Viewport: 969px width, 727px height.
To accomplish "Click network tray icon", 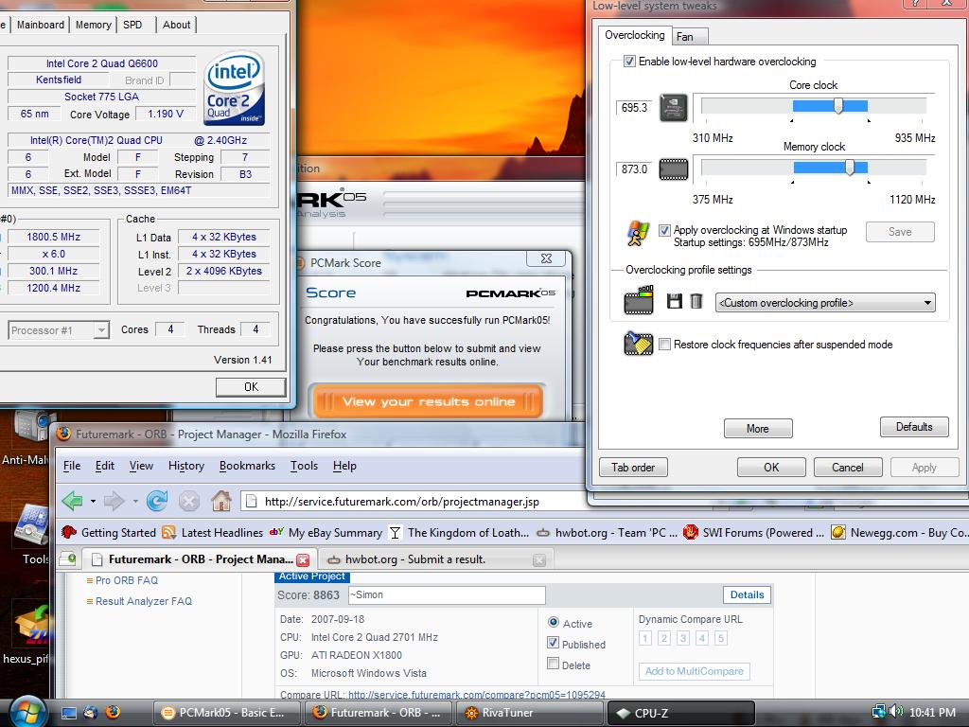I will pos(879,712).
